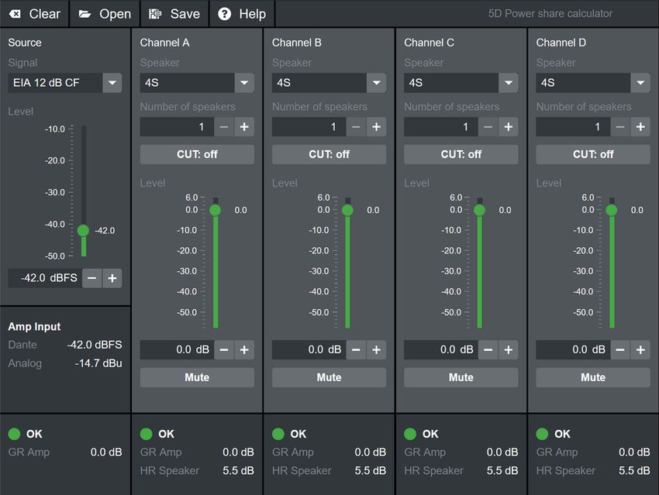Toggle CUT off on Channel A
Viewport: 659px width, 495px height.
(197, 154)
